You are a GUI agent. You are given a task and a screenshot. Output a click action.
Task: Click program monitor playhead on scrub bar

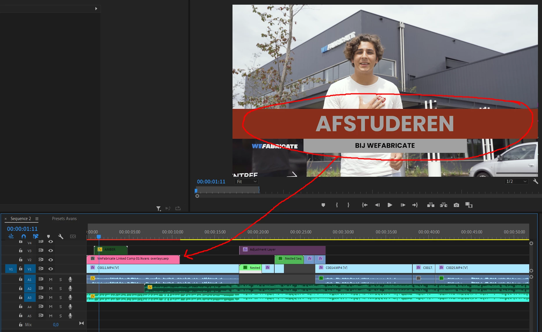click(x=196, y=191)
